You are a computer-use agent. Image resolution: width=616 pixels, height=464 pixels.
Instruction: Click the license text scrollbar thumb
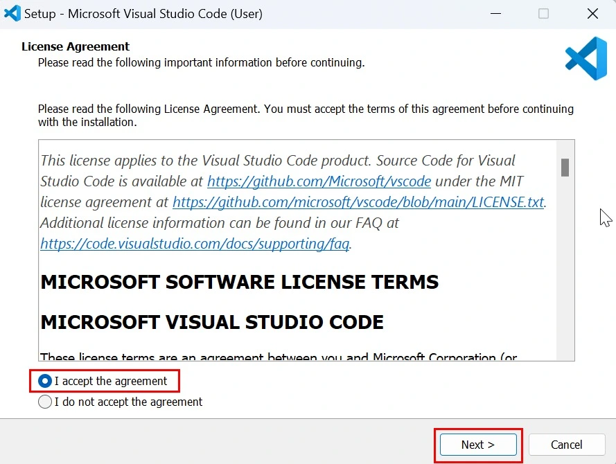point(565,167)
